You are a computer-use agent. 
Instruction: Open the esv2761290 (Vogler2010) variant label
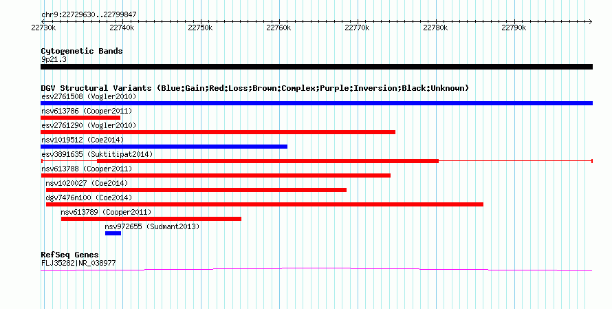[89, 125]
